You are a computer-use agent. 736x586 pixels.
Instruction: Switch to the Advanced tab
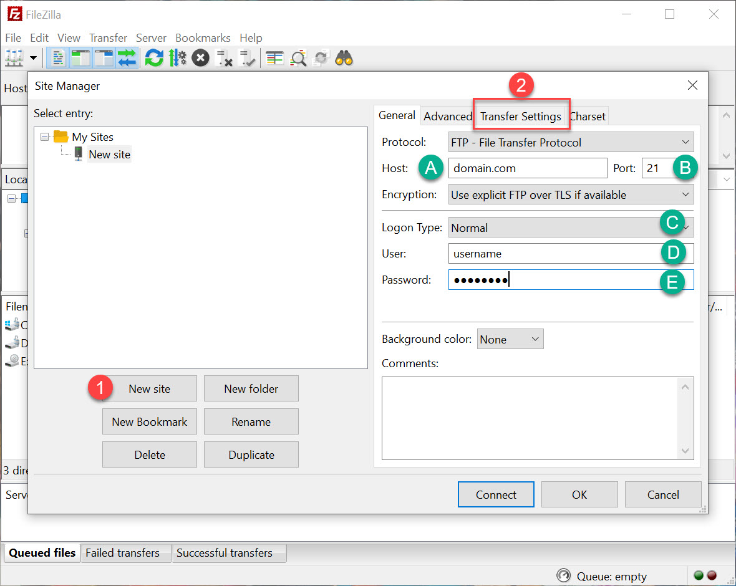[448, 117]
